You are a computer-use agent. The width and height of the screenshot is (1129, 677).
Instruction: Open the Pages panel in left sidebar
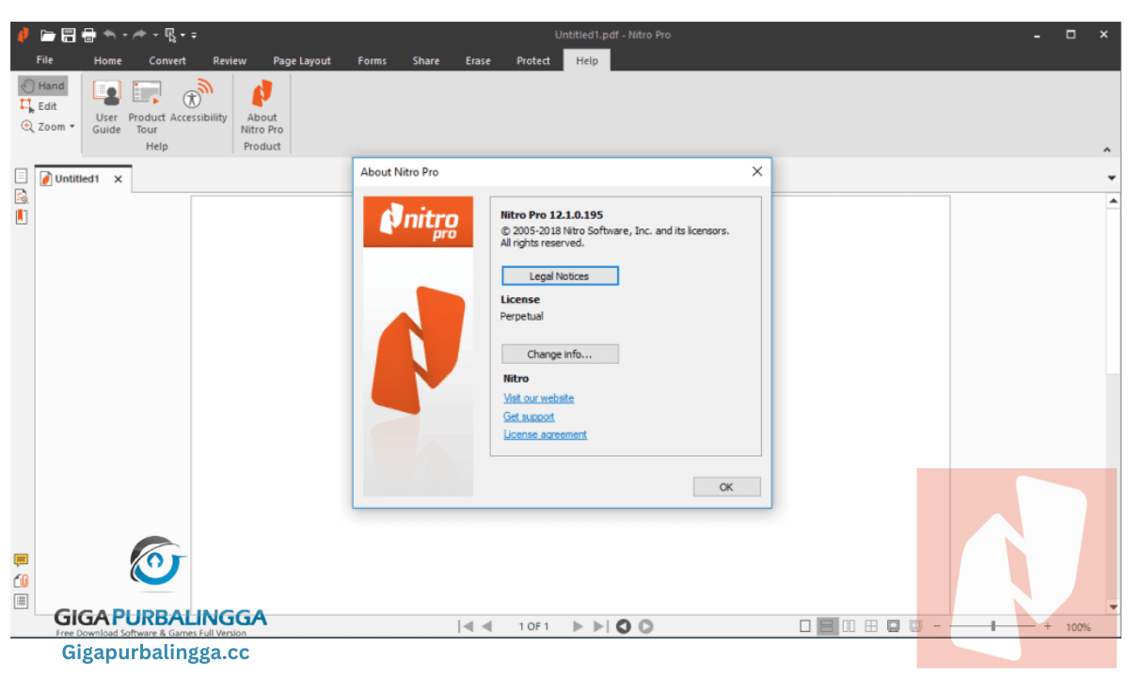[21, 176]
